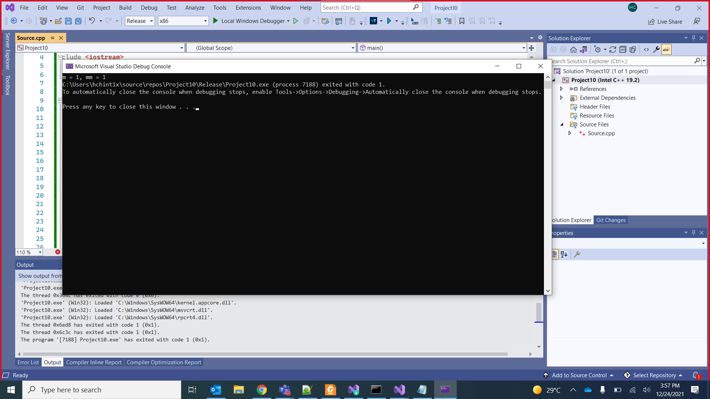The image size is (710, 399).
Task: Click the Toggle Bookmark icon in the toolbar
Action: tap(461, 21)
